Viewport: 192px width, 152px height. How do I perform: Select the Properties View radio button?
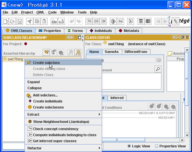(157, 146)
